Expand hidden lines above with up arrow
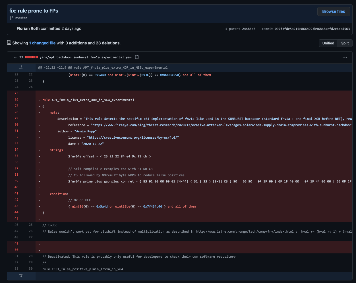The image size is (356, 283). (x=21, y=67)
